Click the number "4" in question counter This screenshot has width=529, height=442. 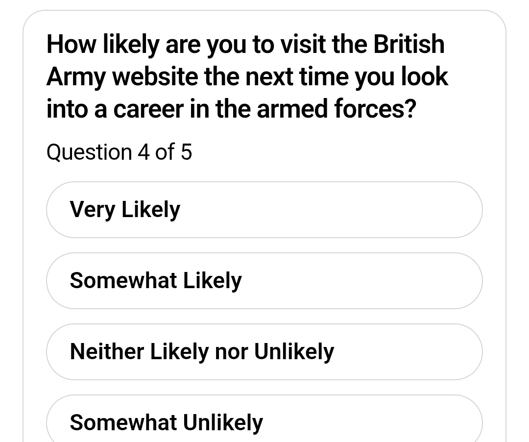143,152
